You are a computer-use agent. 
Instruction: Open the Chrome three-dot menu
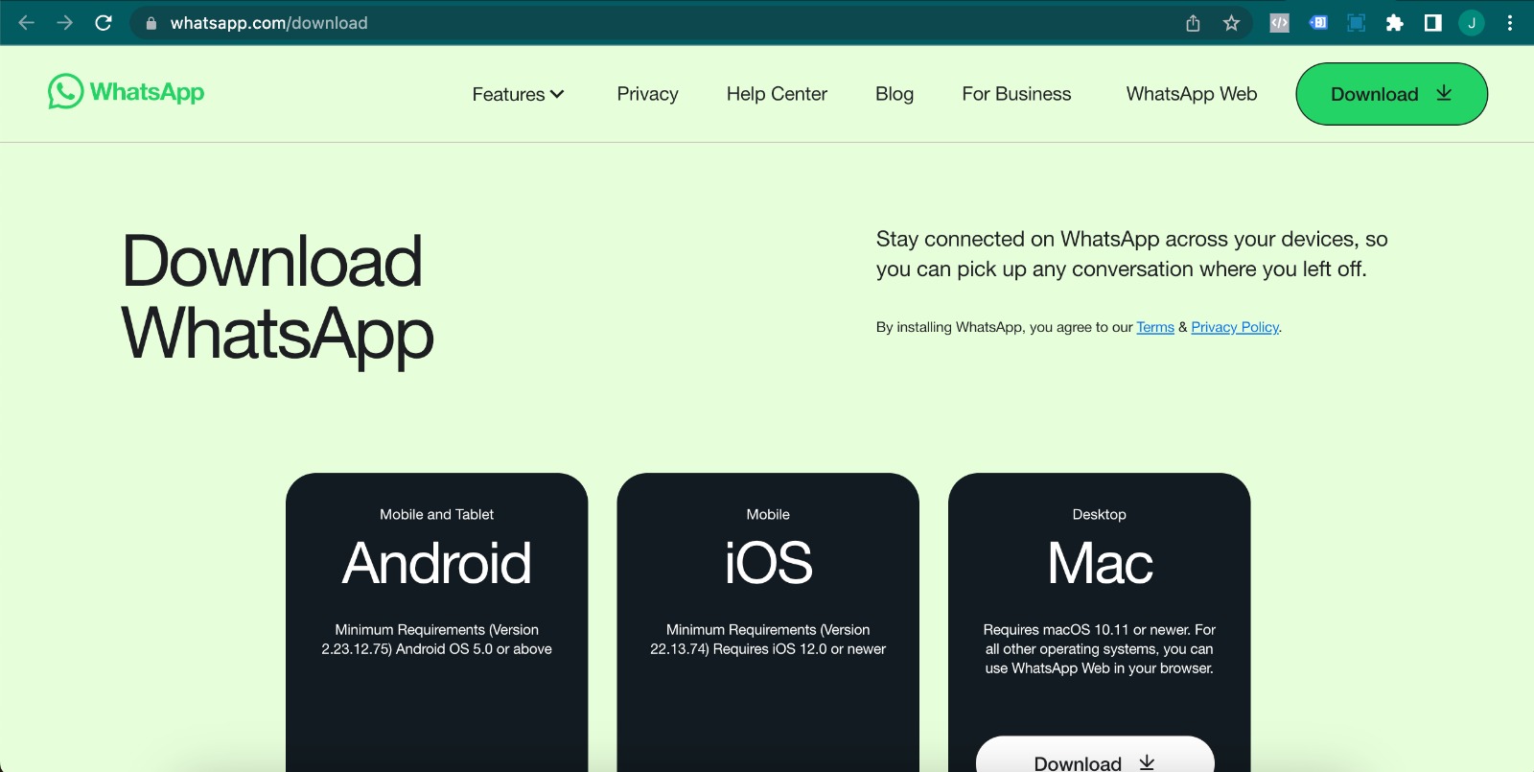(1510, 23)
